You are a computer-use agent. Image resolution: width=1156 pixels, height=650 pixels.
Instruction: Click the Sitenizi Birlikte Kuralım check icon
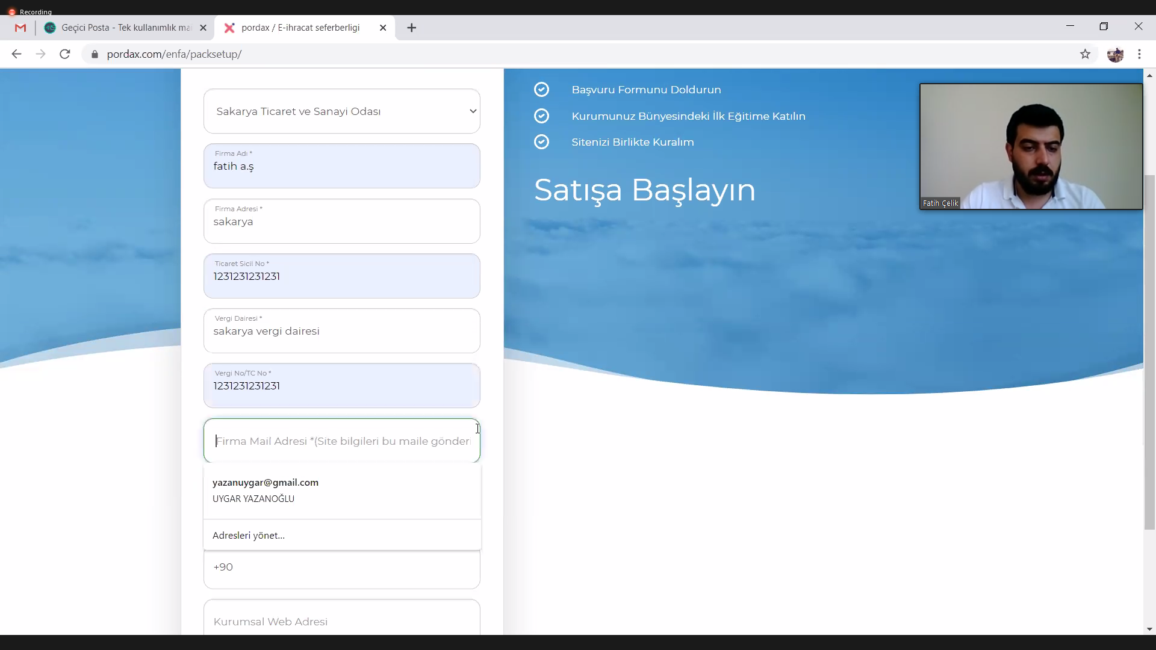coord(541,142)
